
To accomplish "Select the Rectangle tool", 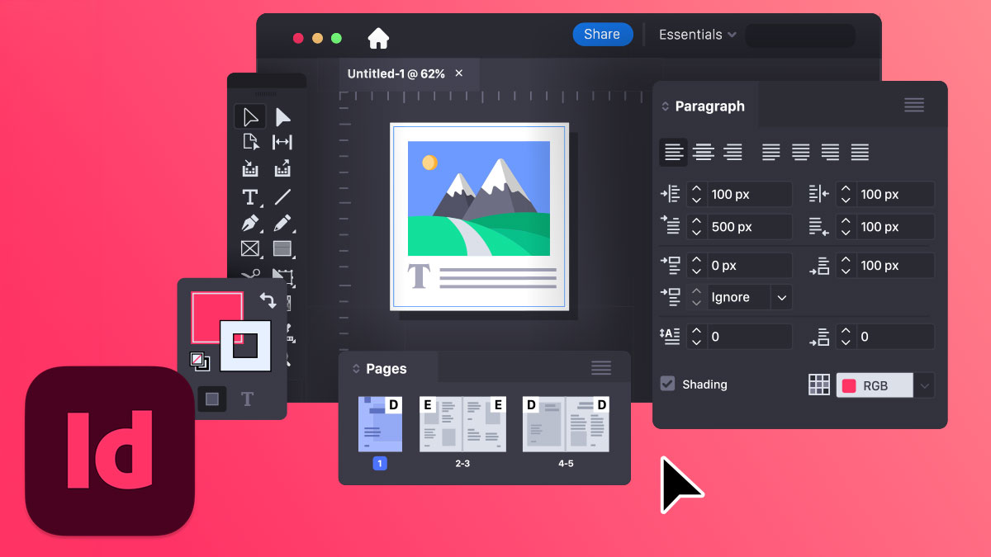I will pyautogui.click(x=282, y=248).
